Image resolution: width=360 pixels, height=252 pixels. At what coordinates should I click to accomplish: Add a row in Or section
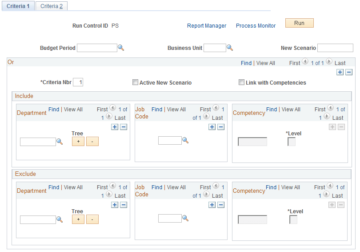(x=340, y=72)
